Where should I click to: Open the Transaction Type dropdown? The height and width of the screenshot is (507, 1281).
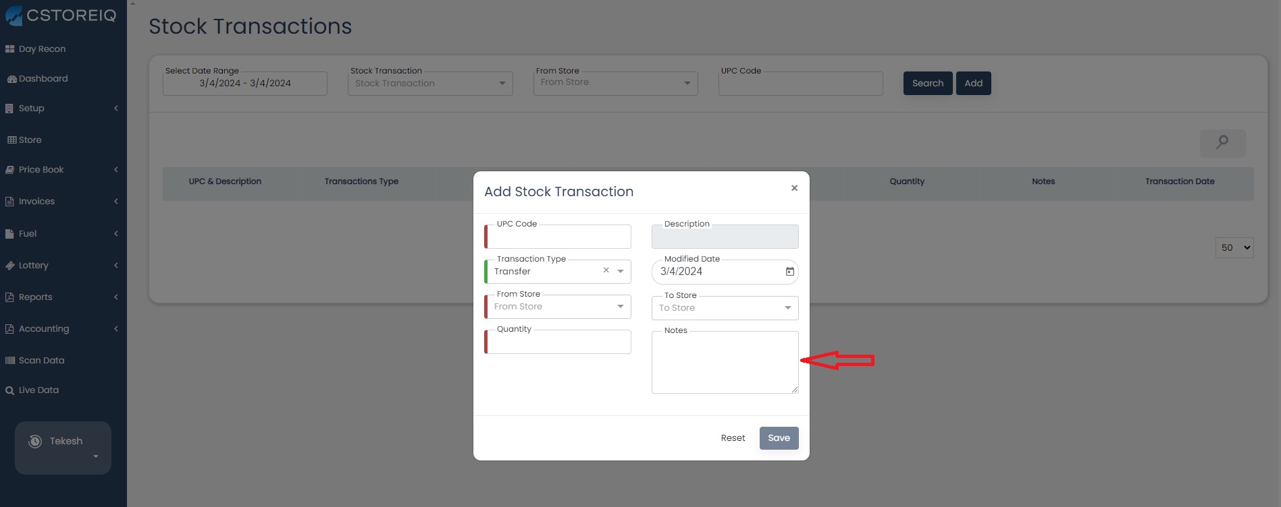click(x=621, y=272)
